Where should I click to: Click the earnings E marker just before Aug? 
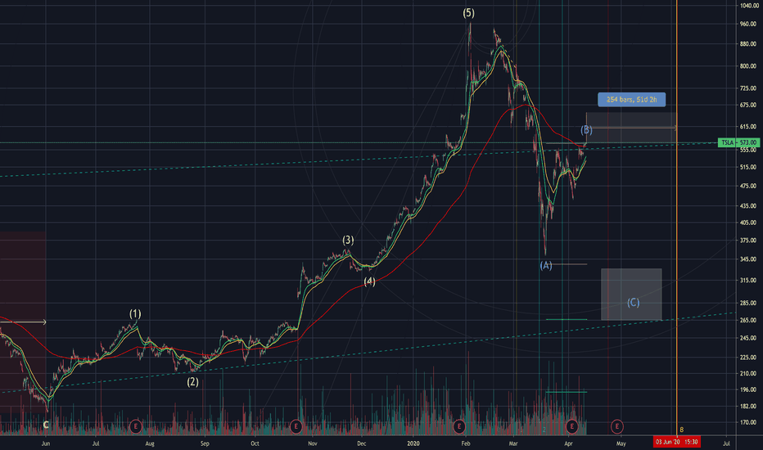tap(136, 426)
